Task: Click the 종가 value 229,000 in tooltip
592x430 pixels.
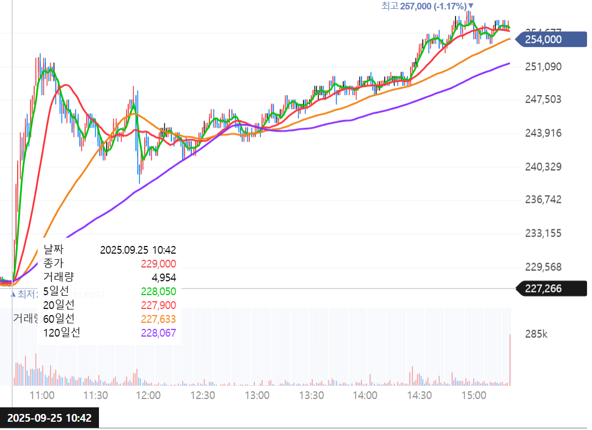Action: pyautogui.click(x=158, y=264)
